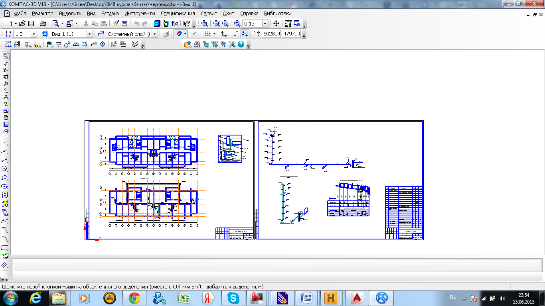The image size is (545, 306).
Task: Open the Variables f(x) panel
Action: coord(175,24)
